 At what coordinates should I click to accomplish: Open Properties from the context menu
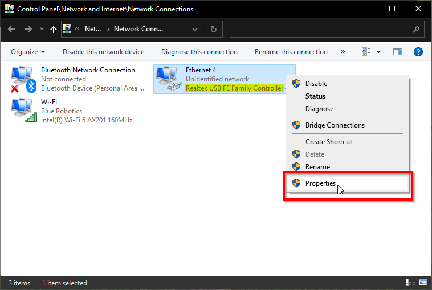(347, 183)
